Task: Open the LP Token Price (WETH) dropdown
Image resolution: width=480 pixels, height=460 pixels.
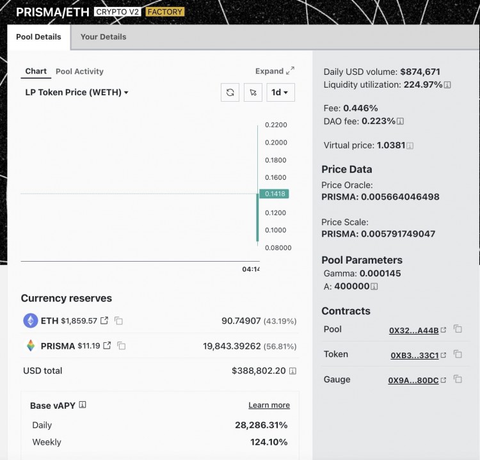Action: (77, 92)
